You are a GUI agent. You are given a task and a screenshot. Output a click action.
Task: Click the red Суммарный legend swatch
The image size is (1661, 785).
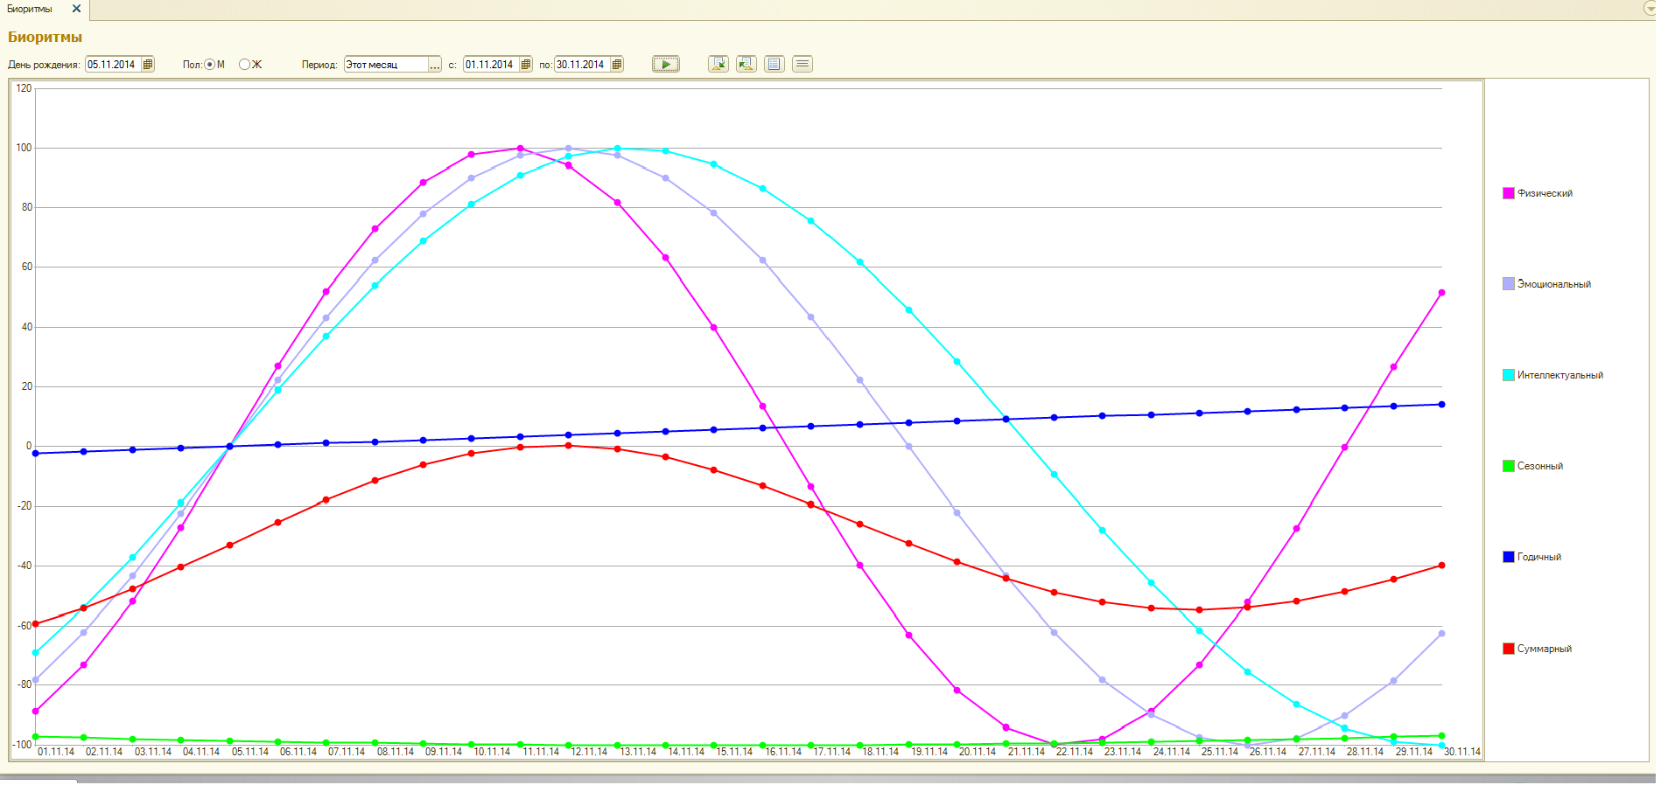[x=1509, y=649]
